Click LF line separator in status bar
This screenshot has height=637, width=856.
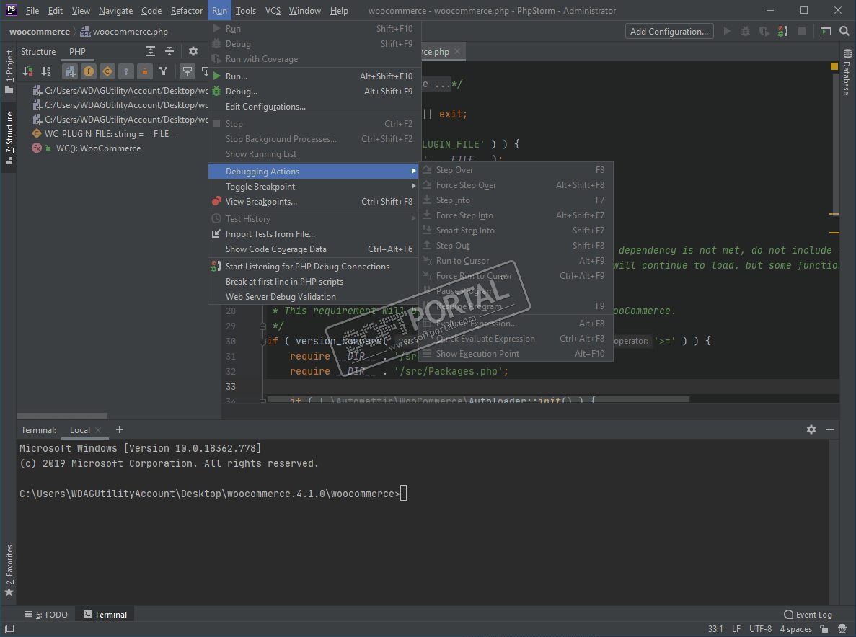point(736,629)
